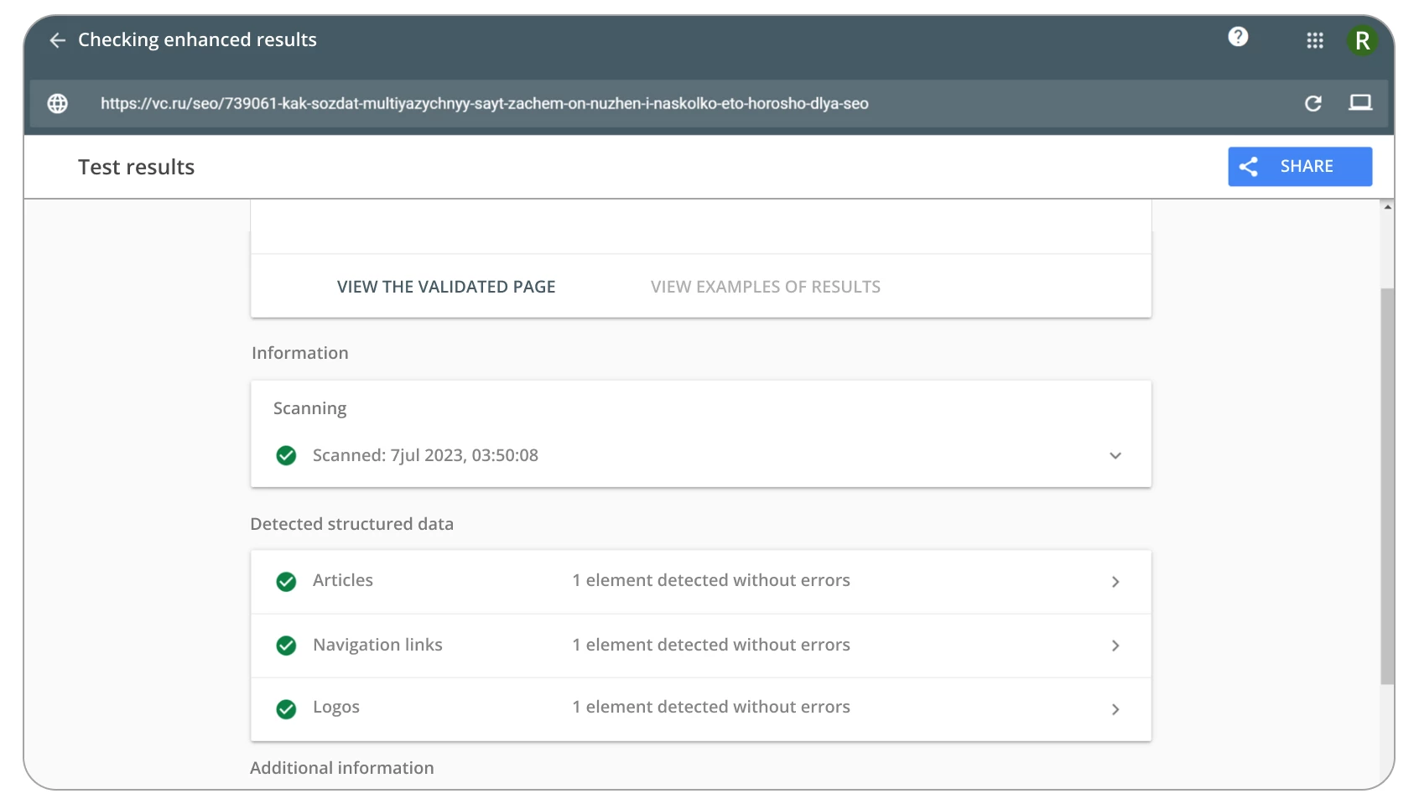Click the share icon in SHARE button
Screen dimensions: 1419x804
(1249, 167)
